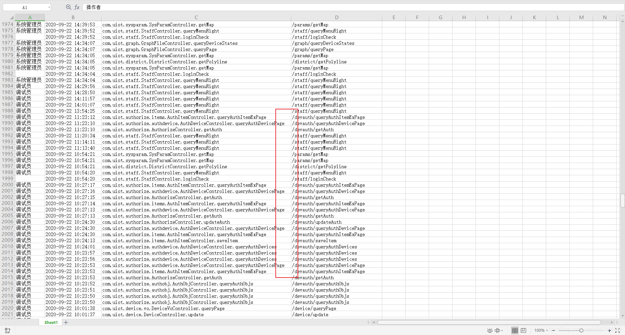Screen dimensions: 625x335
Task: Click cell /devauth/updateAuth
Action: click(337, 222)
